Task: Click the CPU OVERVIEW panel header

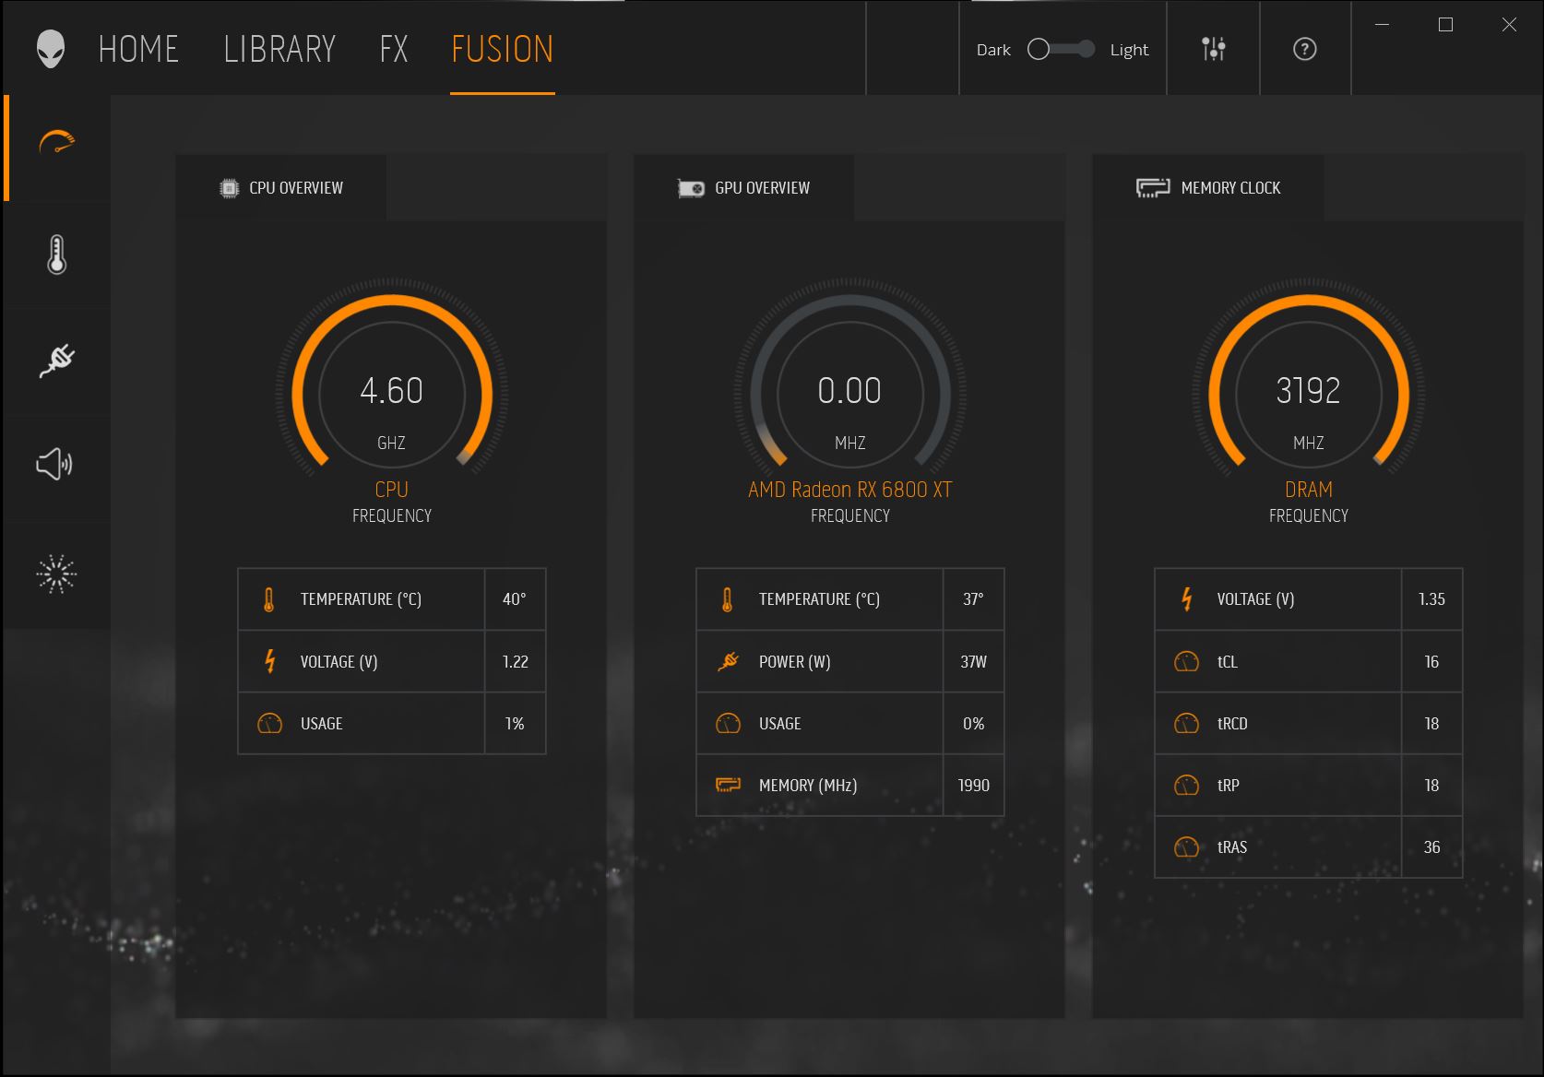Action: pos(282,188)
